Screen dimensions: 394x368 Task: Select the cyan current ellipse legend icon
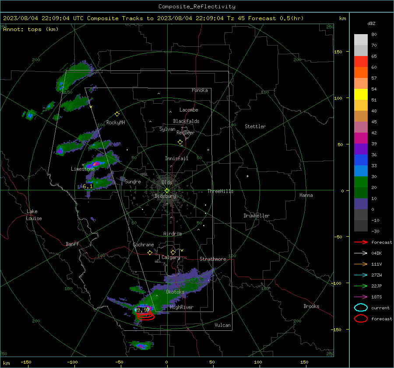click(361, 308)
